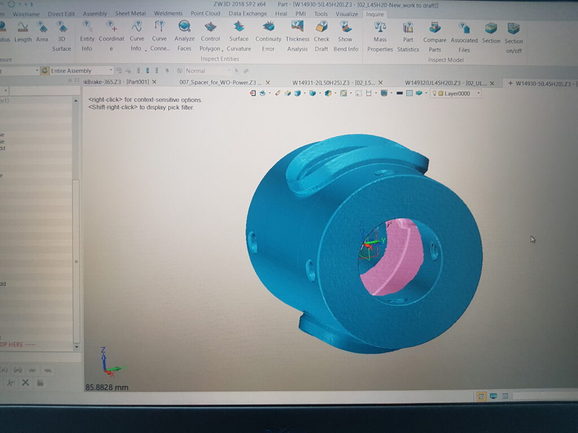Switch to the Sheet Metal ribbon tab
The image size is (578, 433).
[130, 14]
